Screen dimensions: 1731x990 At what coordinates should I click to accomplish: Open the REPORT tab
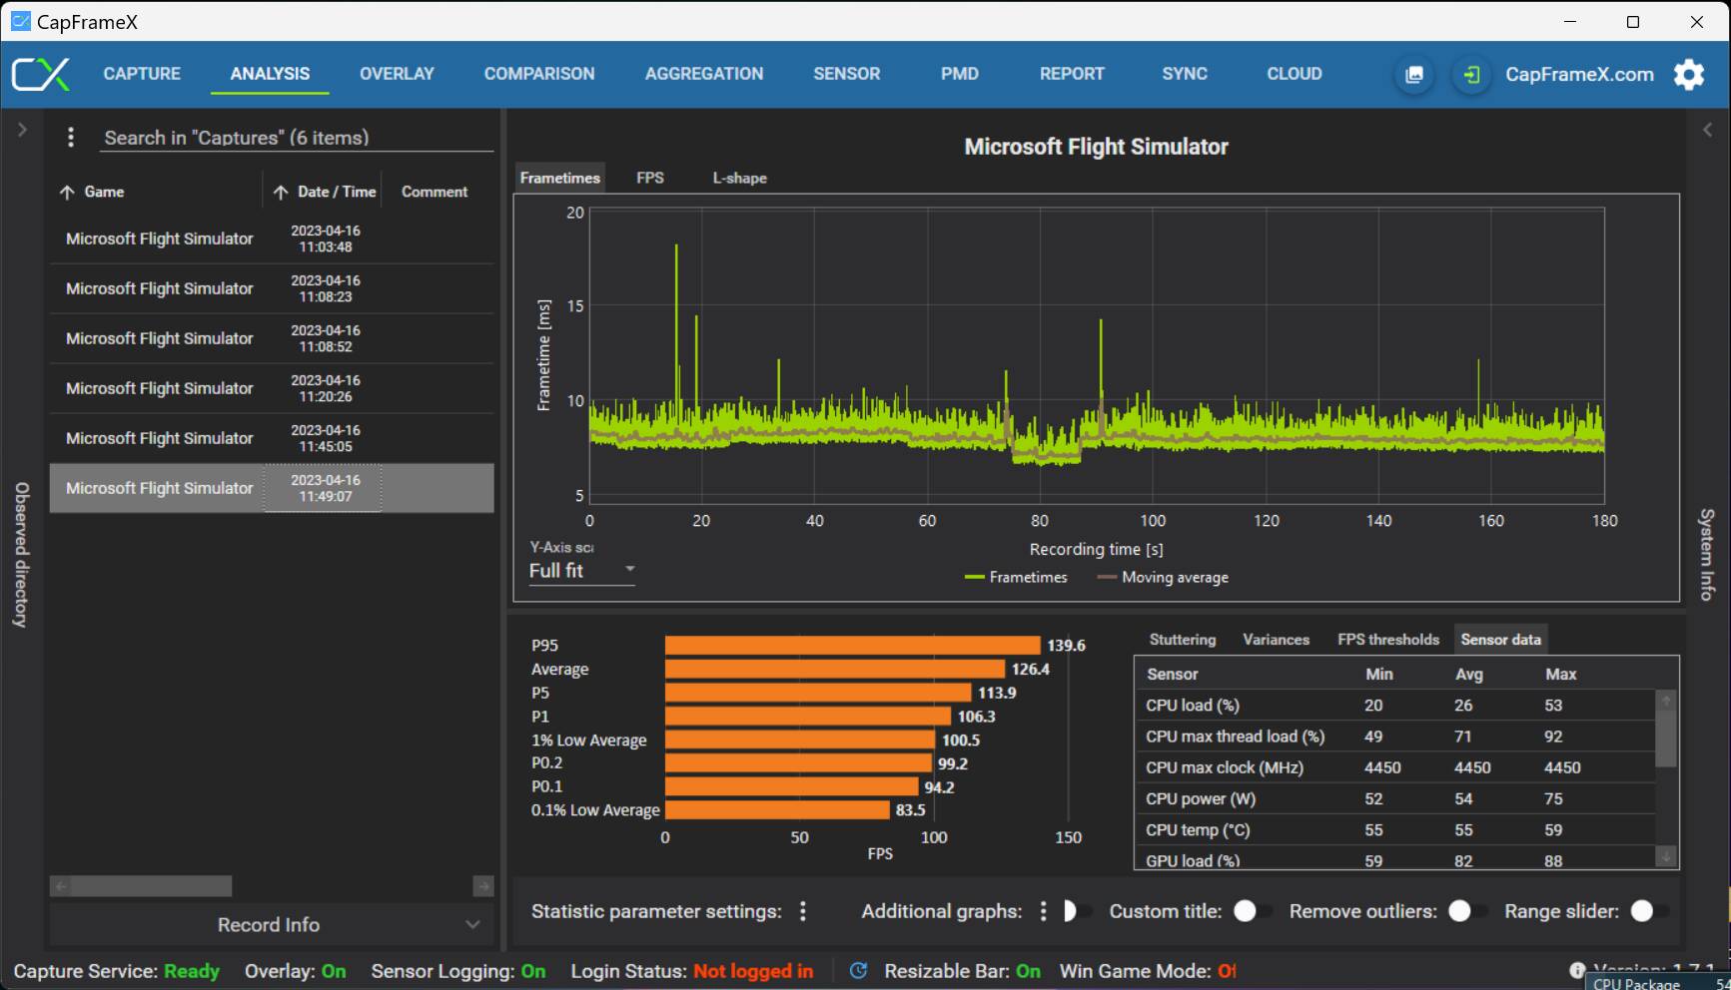tap(1072, 74)
